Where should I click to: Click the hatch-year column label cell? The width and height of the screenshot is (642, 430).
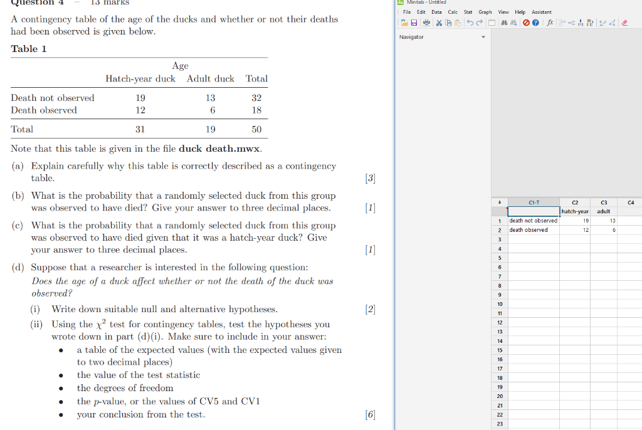(574, 211)
